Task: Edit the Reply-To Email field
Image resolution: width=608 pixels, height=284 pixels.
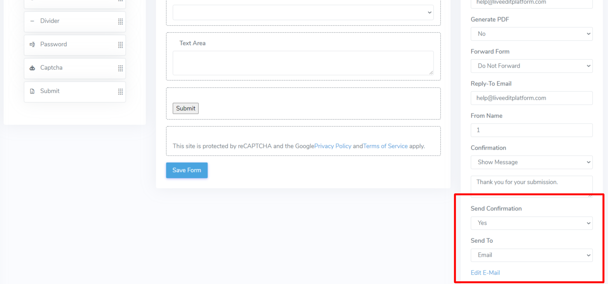Action: click(531, 98)
